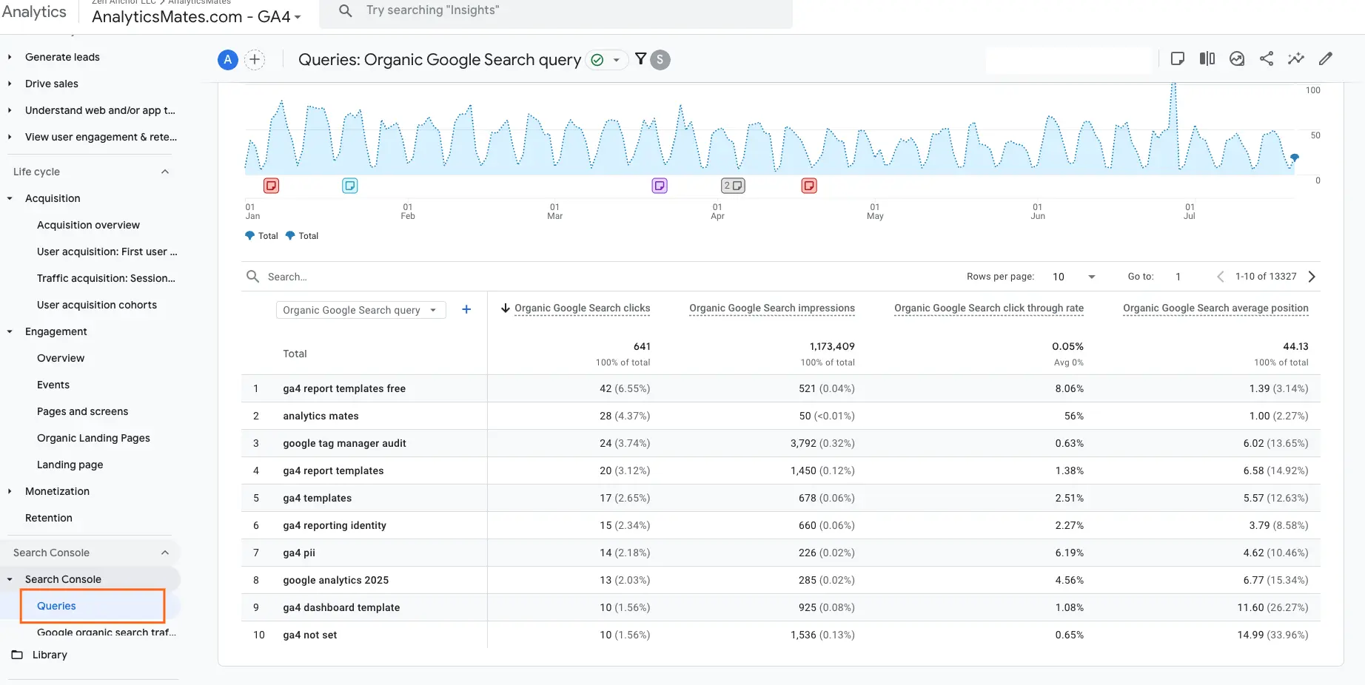
Task: Open Traffic acquisition: Session report
Action: click(106, 278)
